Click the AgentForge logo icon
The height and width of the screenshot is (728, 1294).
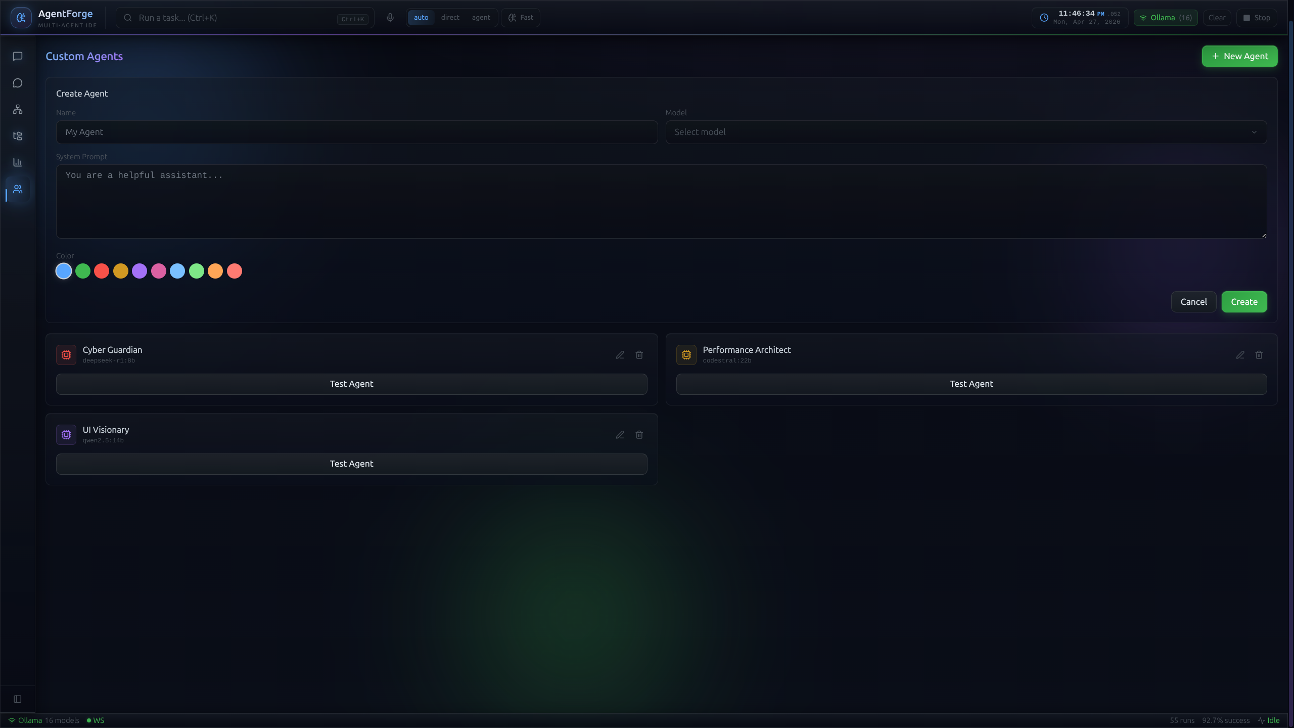coord(21,18)
